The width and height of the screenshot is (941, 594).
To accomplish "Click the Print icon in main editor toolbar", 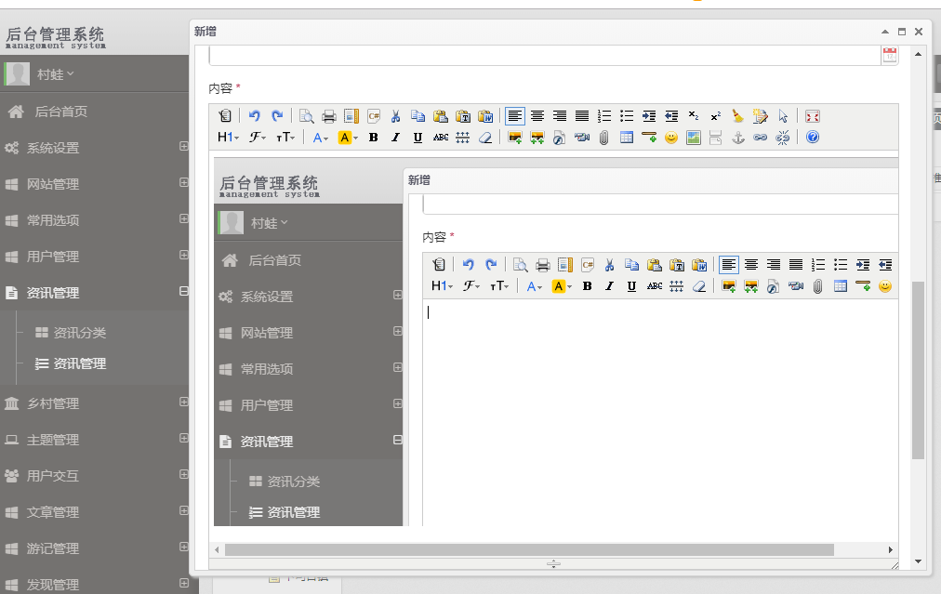I will pos(329,116).
